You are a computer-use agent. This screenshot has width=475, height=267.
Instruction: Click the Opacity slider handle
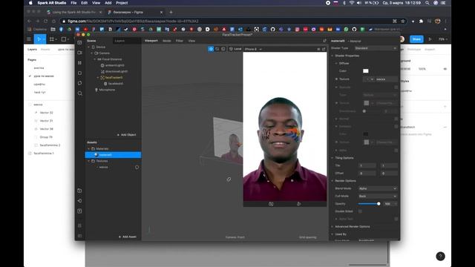[379, 204]
